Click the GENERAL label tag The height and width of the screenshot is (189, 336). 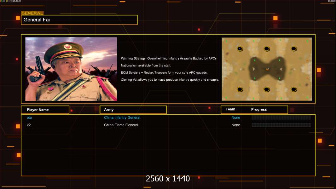tap(32, 13)
